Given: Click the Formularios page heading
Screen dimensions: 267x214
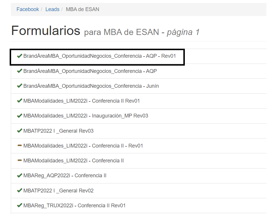Looking at the screenshot, I should (46, 31).
